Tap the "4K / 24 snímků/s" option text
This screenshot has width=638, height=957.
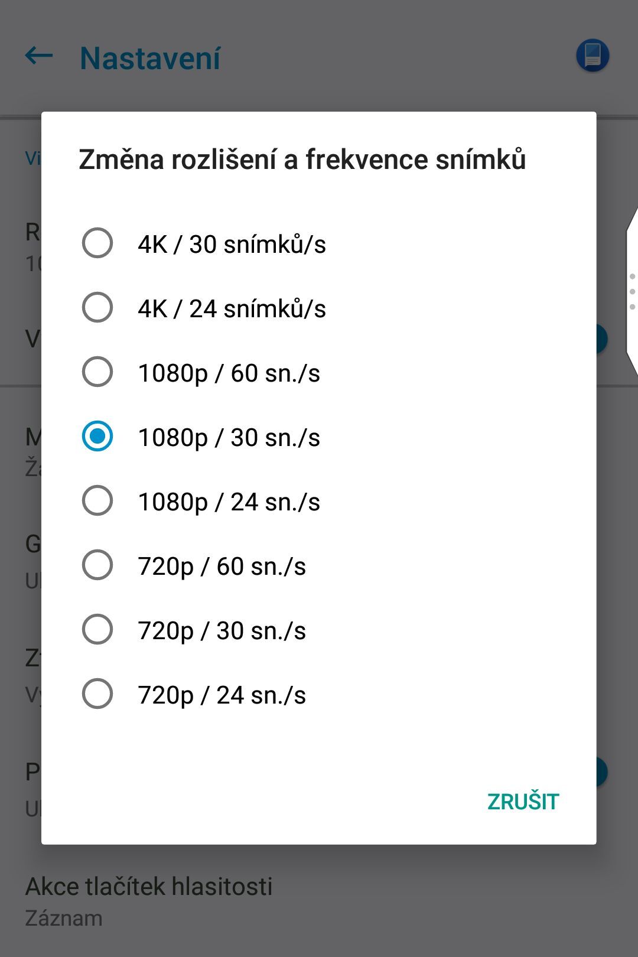pyautogui.click(x=232, y=309)
